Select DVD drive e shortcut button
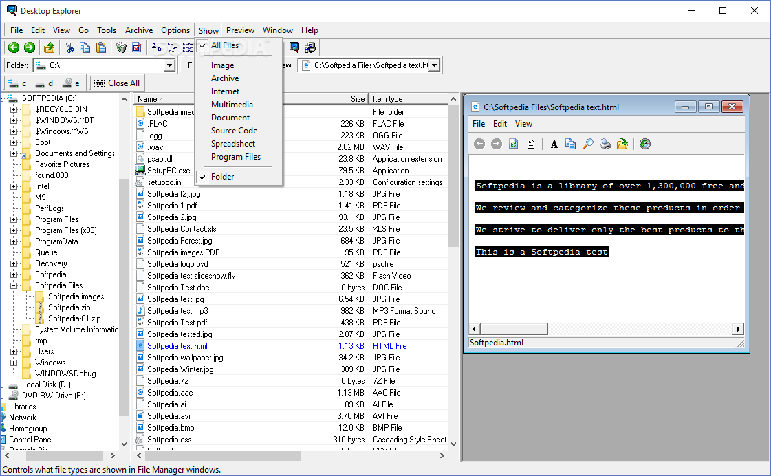This screenshot has height=476, width=771. pos(72,83)
